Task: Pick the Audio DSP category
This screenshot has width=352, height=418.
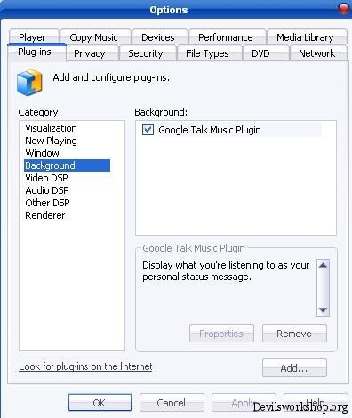Action: (47, 190)
